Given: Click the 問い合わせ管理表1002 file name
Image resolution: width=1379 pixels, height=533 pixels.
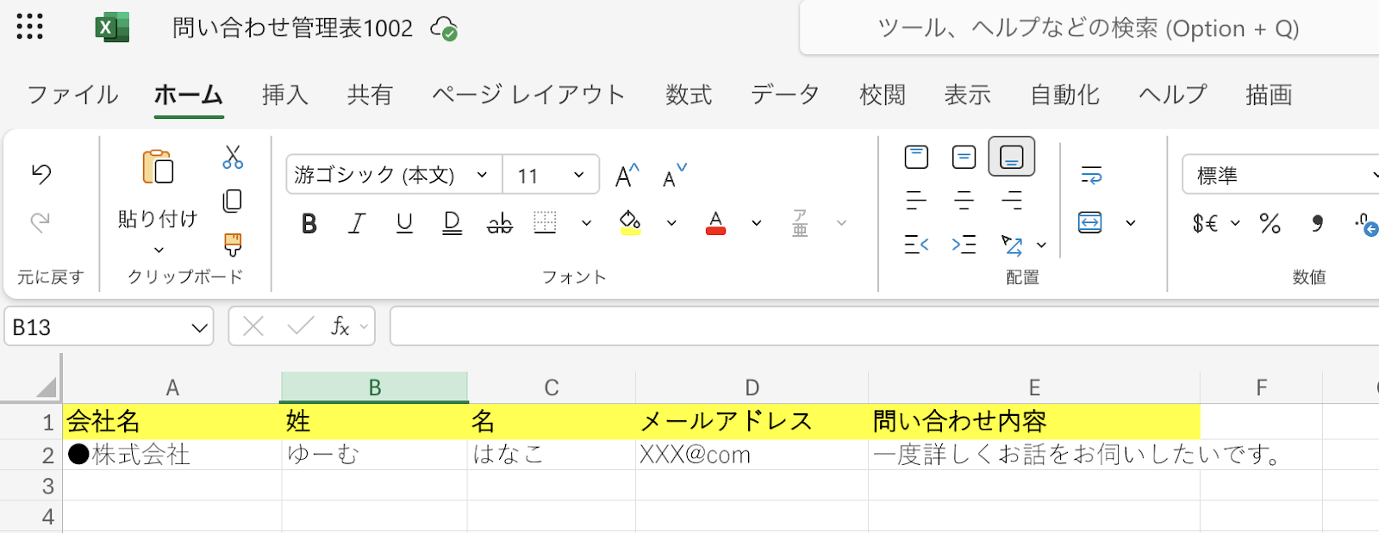Looking at the screenshot, I should pyautogui.click(x=293, y=28).
